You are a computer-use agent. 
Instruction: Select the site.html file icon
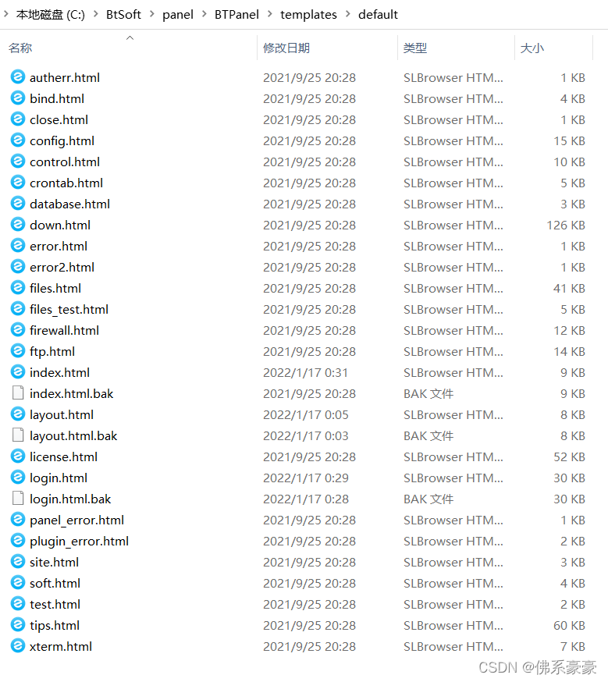tap(18, 562)
